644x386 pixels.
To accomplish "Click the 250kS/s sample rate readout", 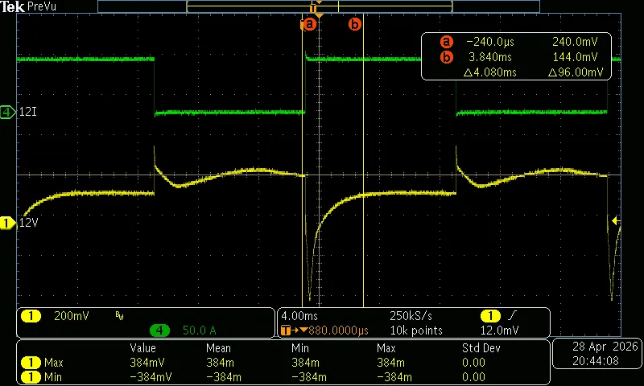I will [411, 316].
